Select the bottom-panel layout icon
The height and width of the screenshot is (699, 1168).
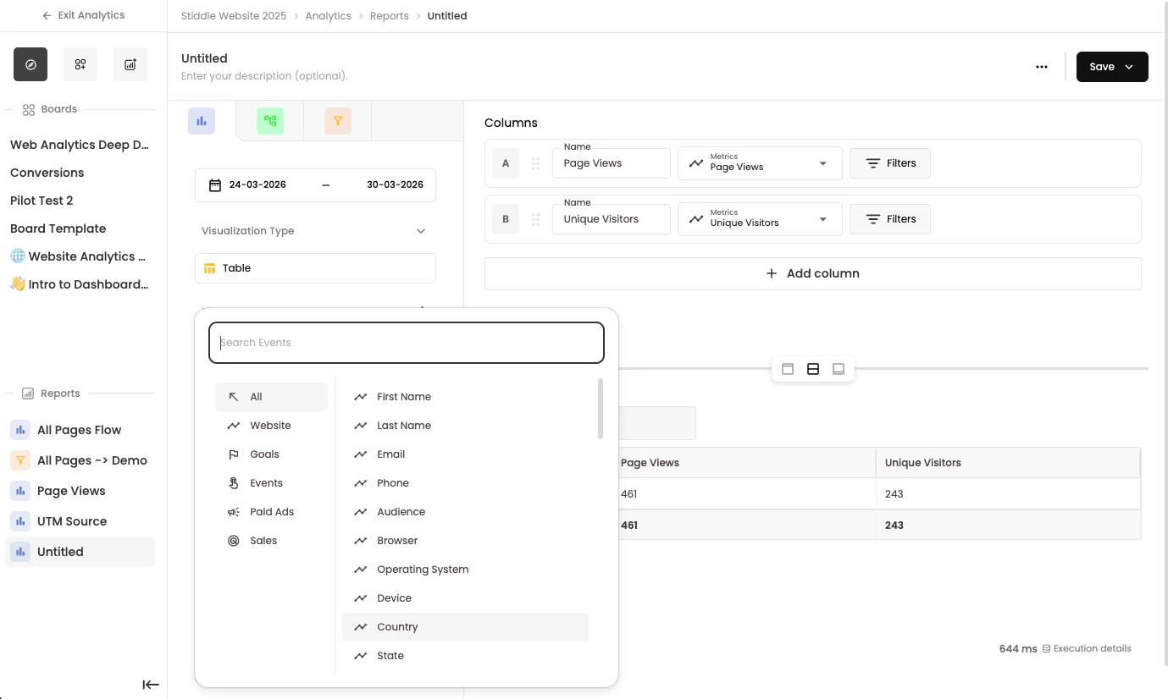click(839, 369)
